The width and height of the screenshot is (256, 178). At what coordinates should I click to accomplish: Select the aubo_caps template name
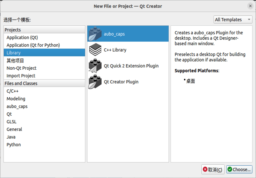[x=114, y=34]
